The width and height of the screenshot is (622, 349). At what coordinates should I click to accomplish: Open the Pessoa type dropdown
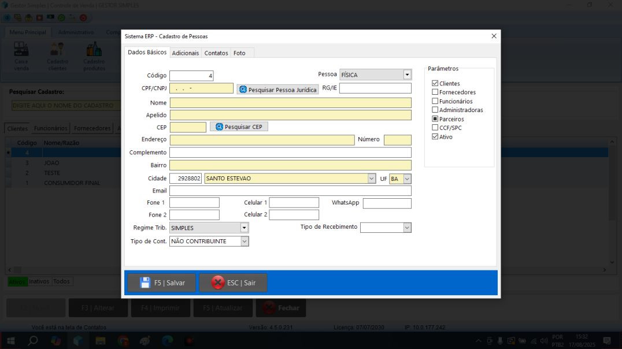[x=407, y=75]
